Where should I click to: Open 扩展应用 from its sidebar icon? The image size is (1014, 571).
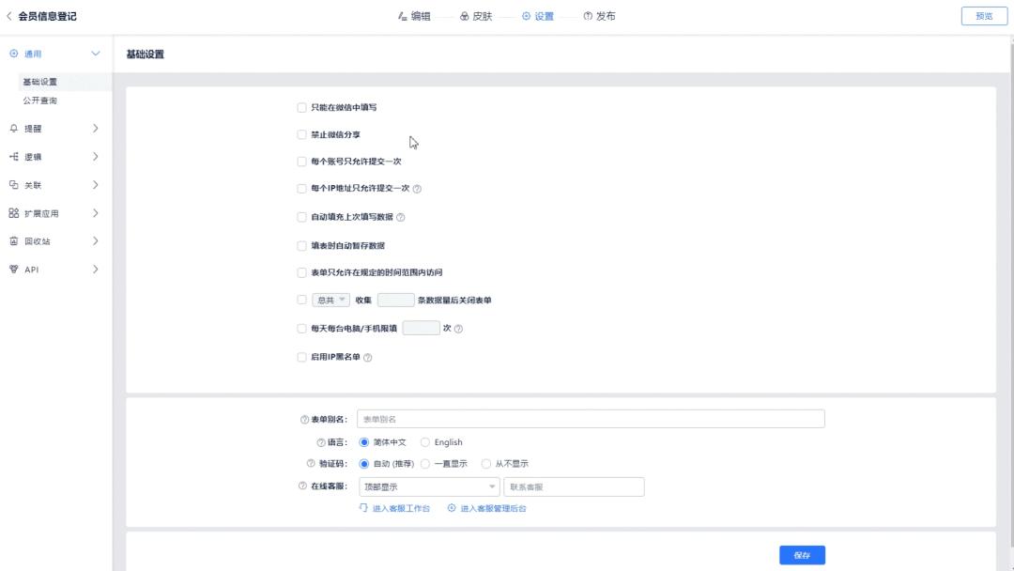13,213
